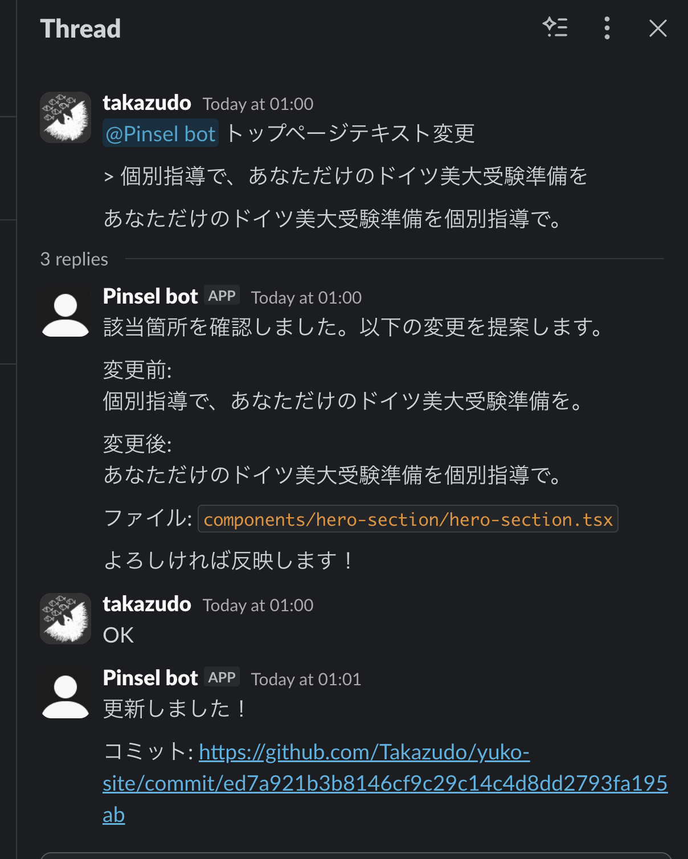Viewport: 688px width, 859px height.
Task: Click the @Pinsel bot mention
Action: (x=160, y=133)
